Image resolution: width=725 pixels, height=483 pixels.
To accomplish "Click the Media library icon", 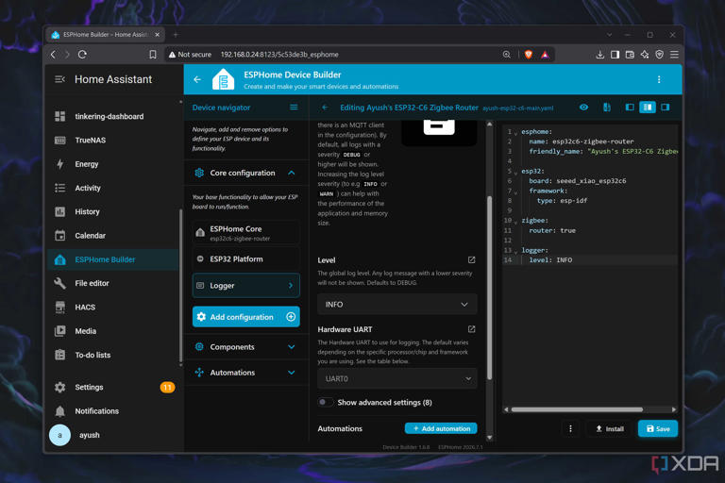I will pos(60,331).
